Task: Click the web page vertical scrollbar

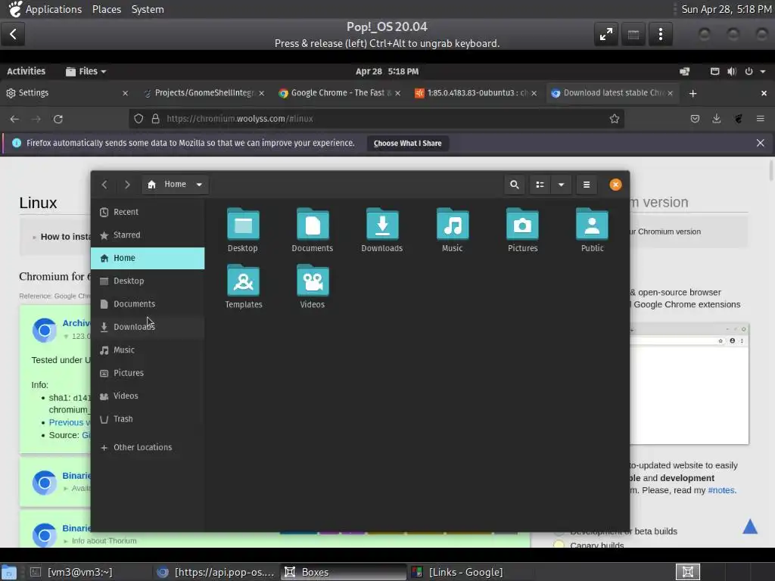Action: [771, 170]
